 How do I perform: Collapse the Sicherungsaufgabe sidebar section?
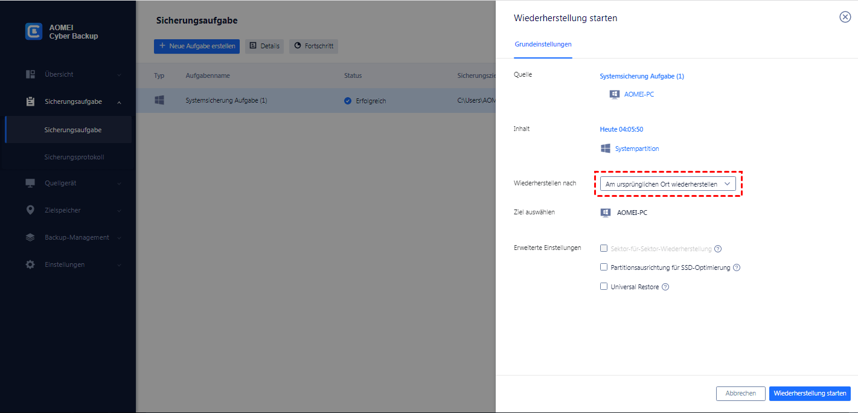coord(119,102)
